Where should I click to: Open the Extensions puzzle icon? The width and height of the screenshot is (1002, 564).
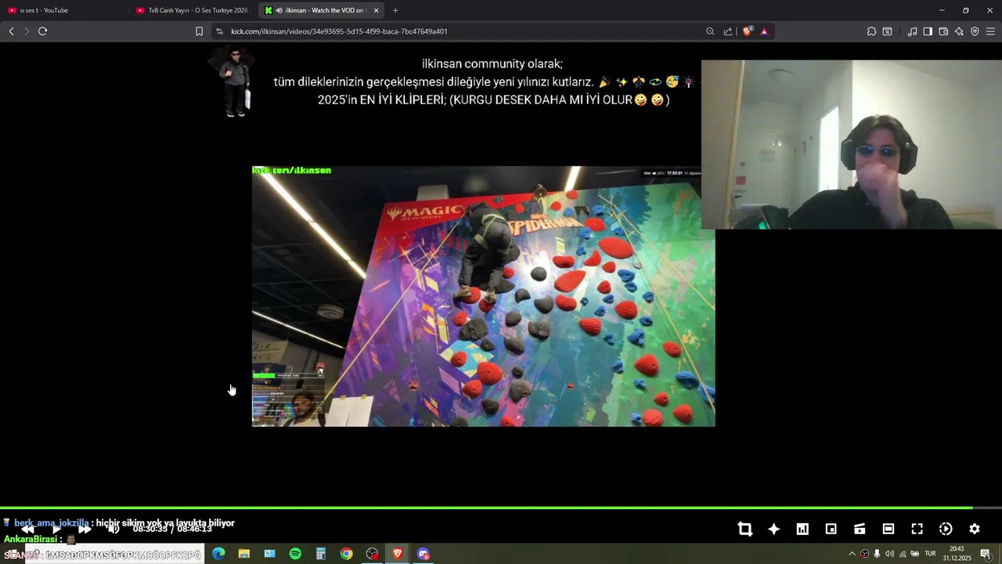click(871, 31)
